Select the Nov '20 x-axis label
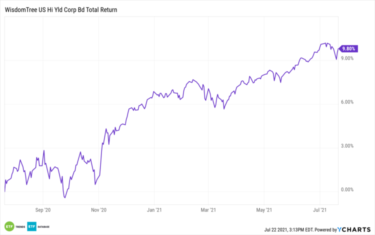 tap(99, 210)
